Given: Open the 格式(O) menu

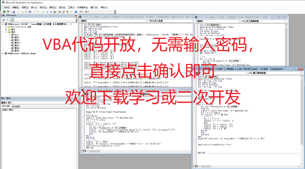Looking at the screenshot, I should pos(43,7).
